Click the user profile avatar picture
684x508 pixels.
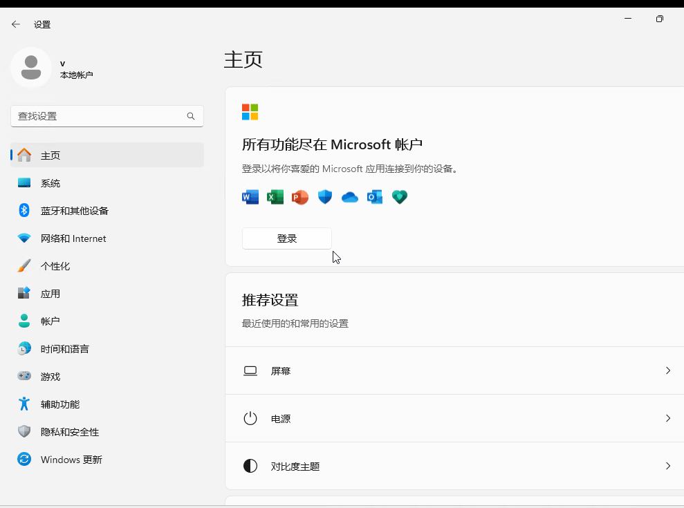31,68
